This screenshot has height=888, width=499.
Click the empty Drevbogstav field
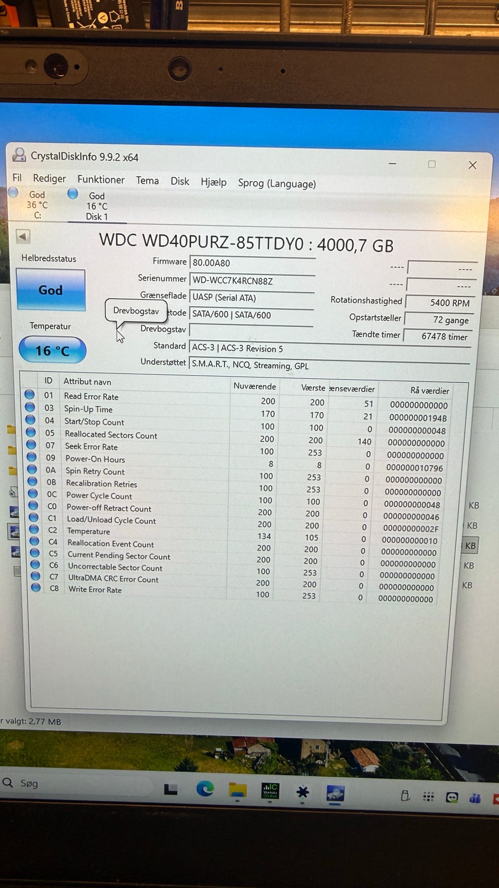[x=251, y=330]
